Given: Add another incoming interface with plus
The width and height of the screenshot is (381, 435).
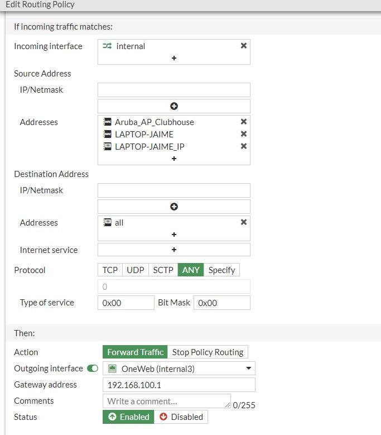Looking at the screenshot, I should pos(174,58).
